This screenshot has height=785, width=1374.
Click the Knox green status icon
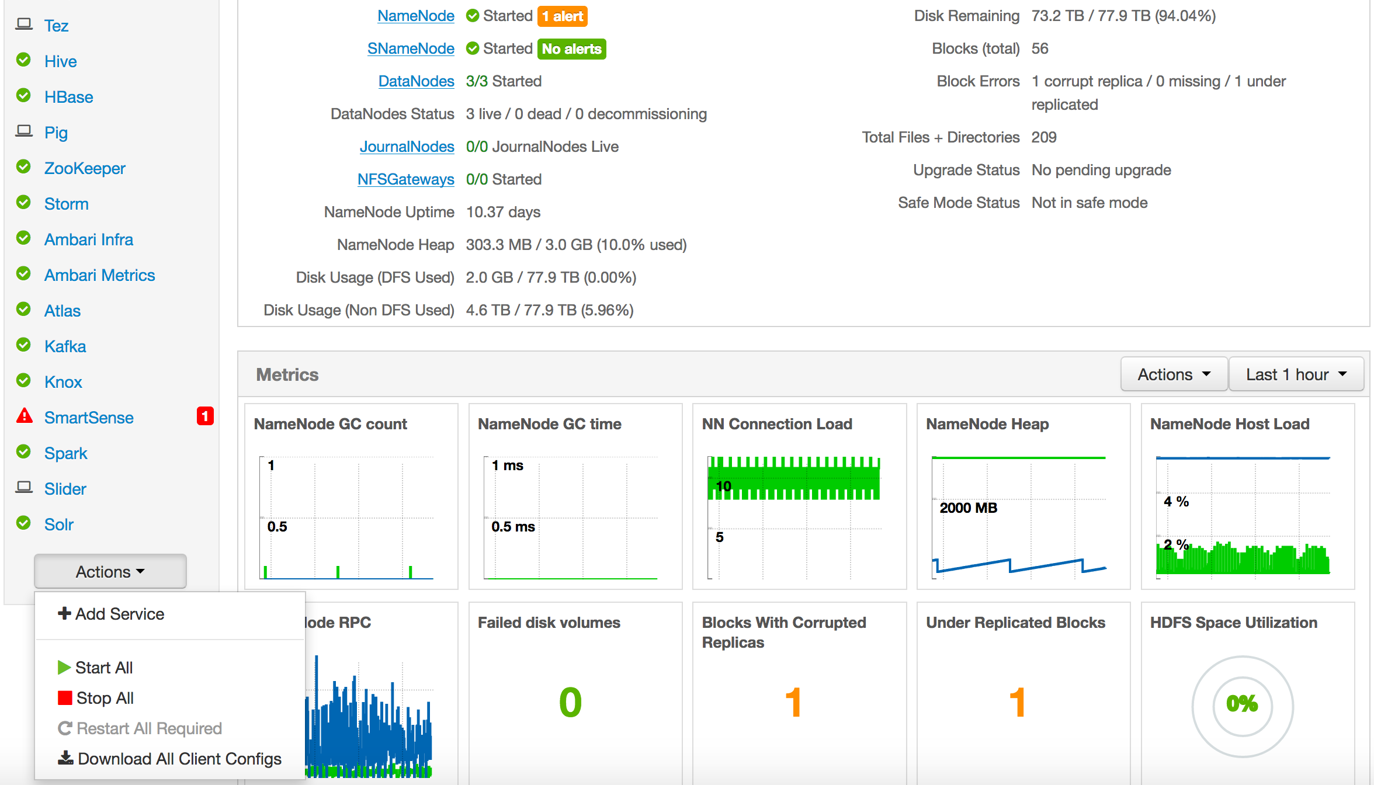tap(23, 381)
